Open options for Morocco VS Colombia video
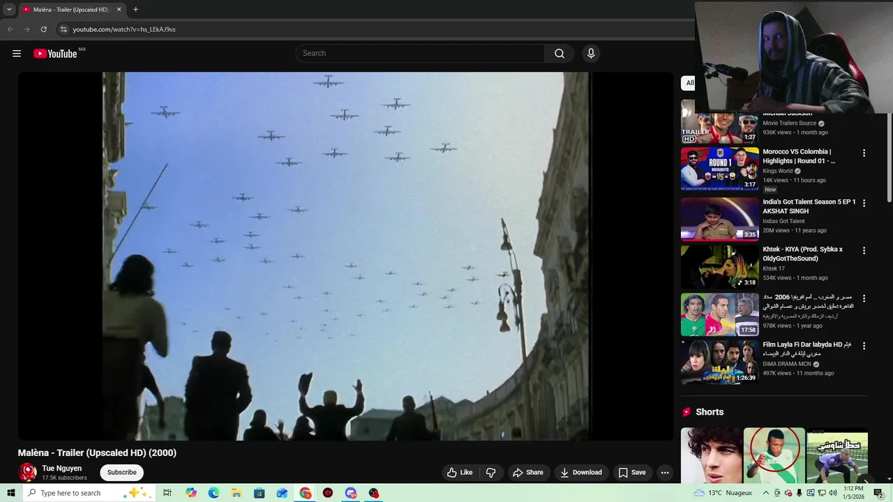 point(864,153)
